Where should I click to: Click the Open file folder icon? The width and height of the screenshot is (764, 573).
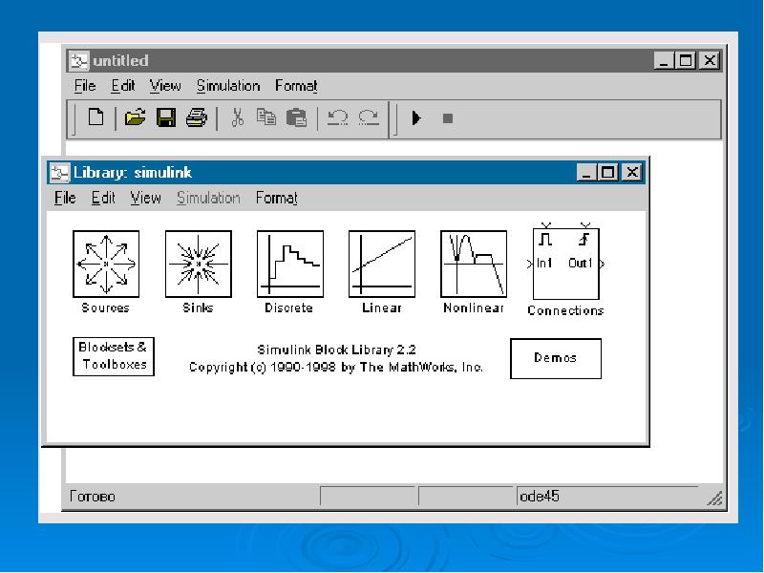[136, 117]
